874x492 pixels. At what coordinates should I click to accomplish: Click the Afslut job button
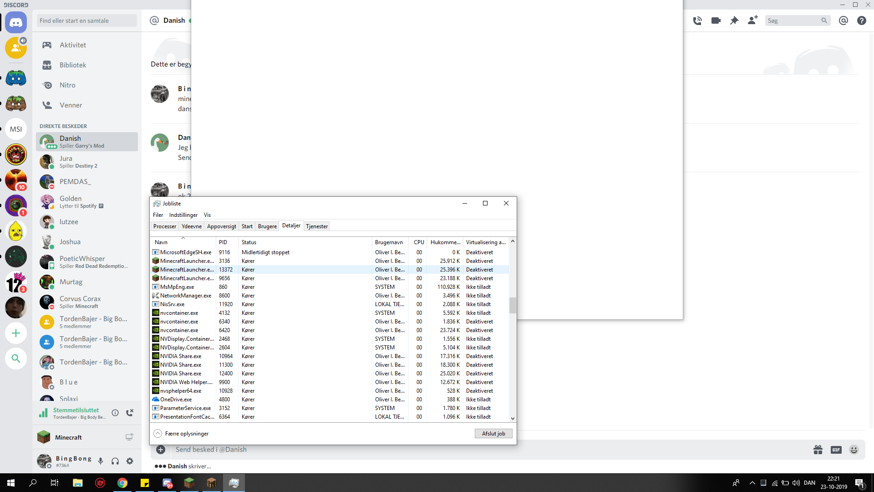tap(493, 434)
